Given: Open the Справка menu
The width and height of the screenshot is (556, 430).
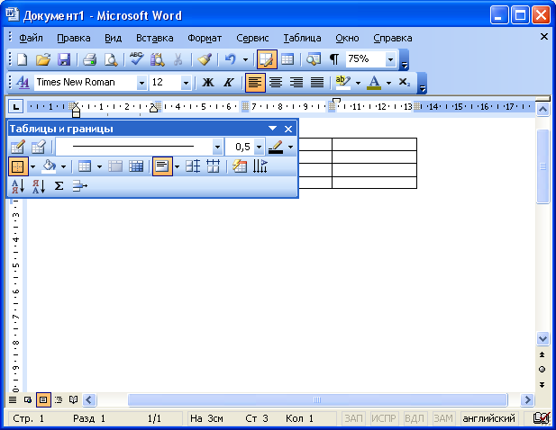Looking at the screenshot, I should coord(393,38).
